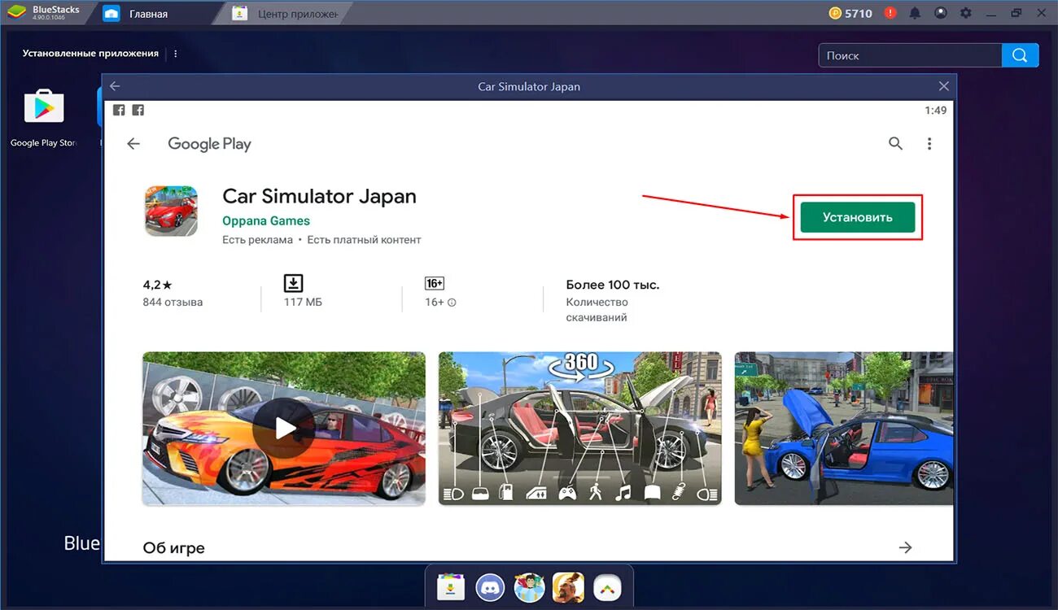The width and height of the screenshot is (1058, 610).
Task: Click the download size arrow icon
Action: tap(293, 283)
